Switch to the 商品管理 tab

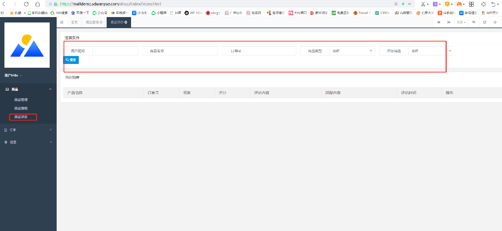click(x=92, y=22)
